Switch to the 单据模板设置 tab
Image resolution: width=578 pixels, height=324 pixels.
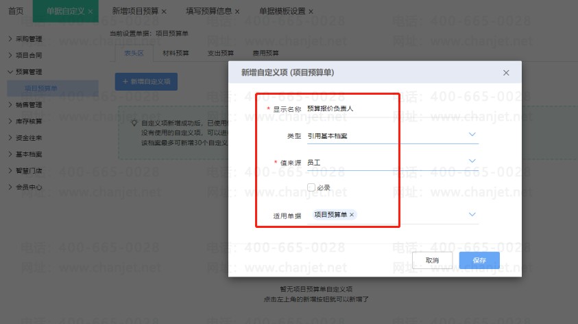click(x=282, y=12)
